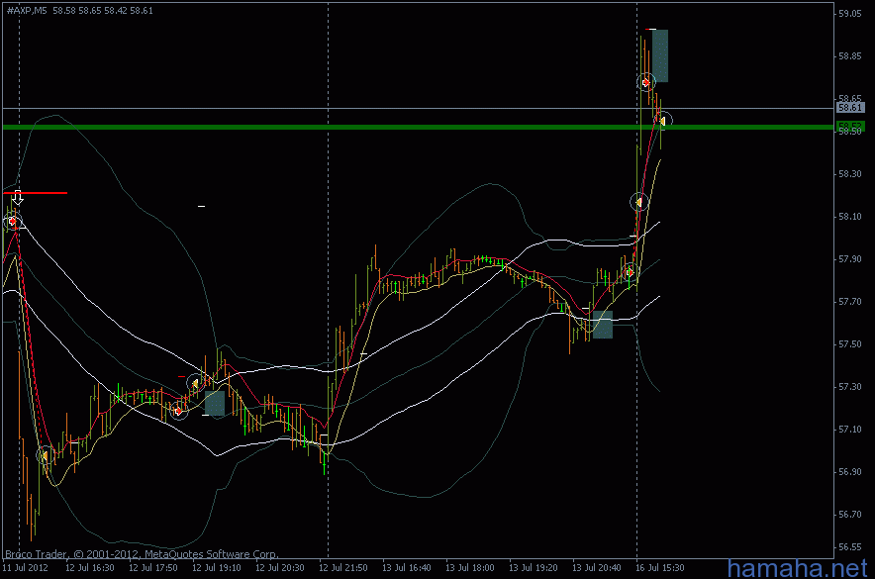Click the 59.05 price scale label
Image resolution: width=875 pixels, height=579 pixels.
(849, 14)
